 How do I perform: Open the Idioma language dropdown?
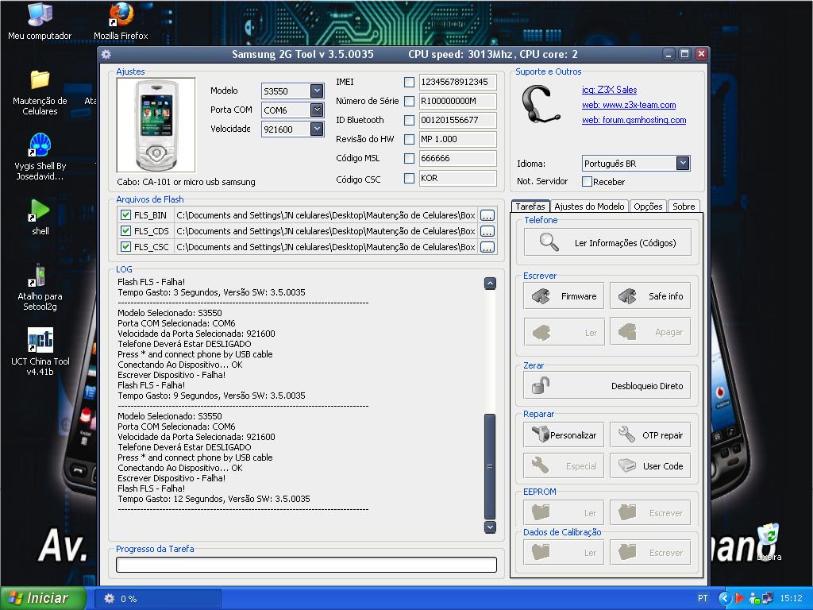(x=682, y=164)
